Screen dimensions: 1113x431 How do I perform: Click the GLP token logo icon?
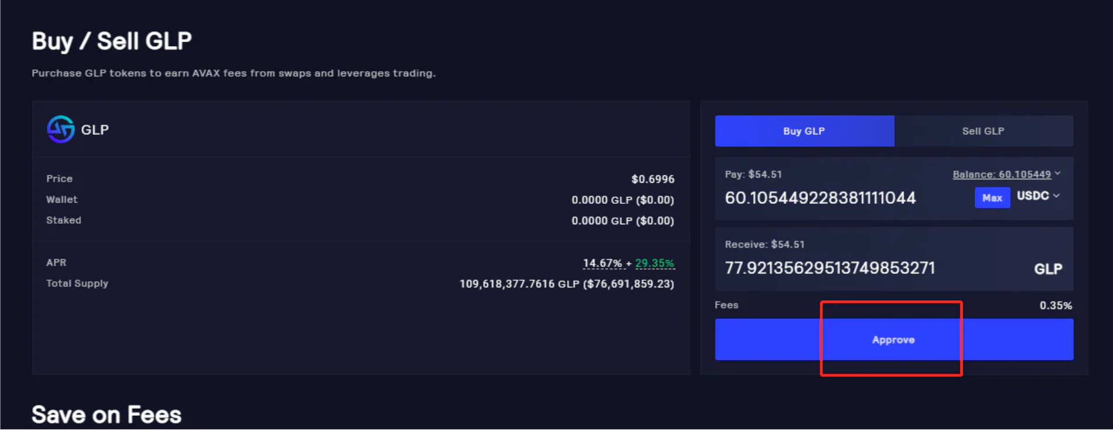(60, 129)
